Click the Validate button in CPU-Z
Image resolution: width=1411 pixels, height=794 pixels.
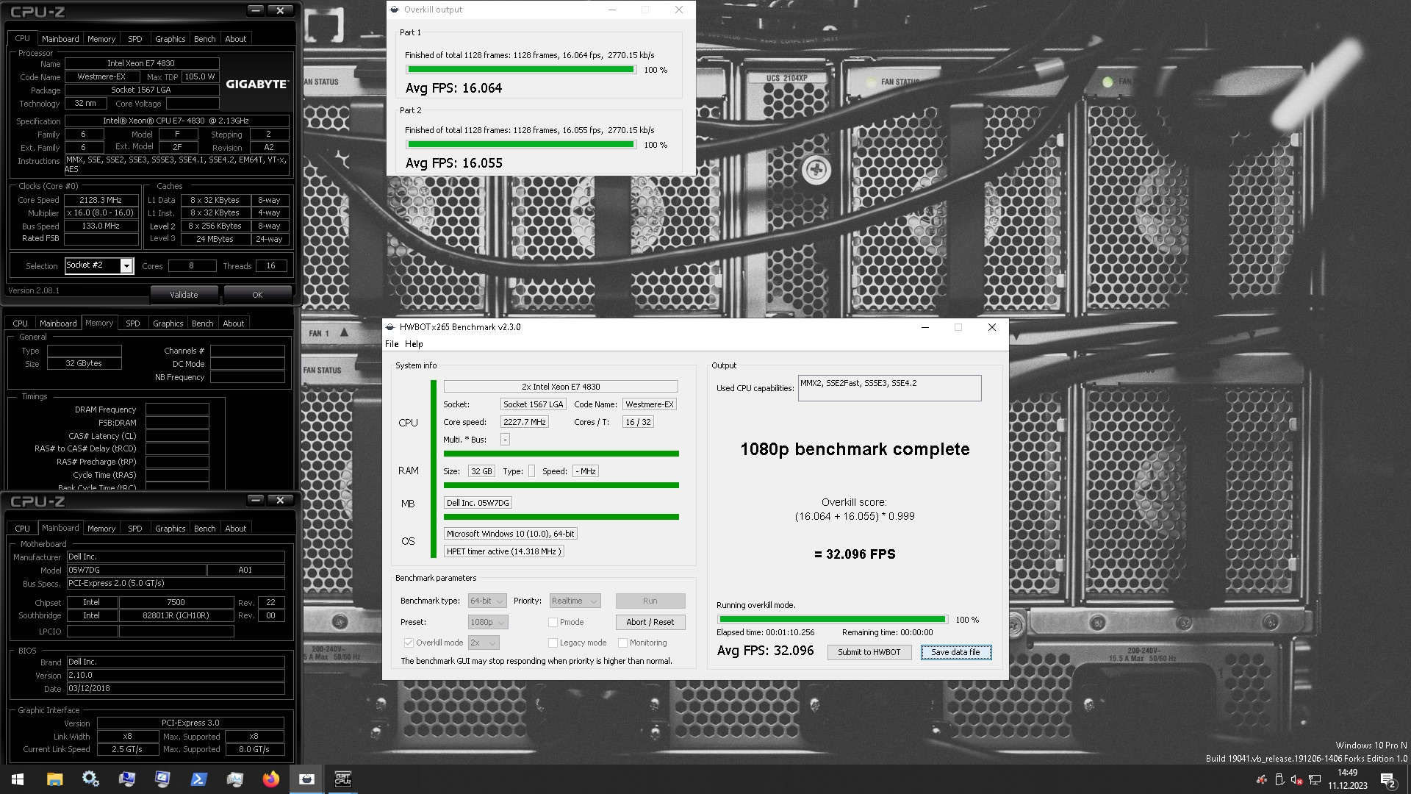coord(184,295)
